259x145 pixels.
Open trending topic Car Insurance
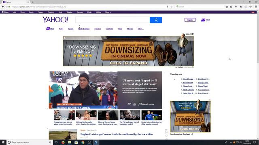204,90
